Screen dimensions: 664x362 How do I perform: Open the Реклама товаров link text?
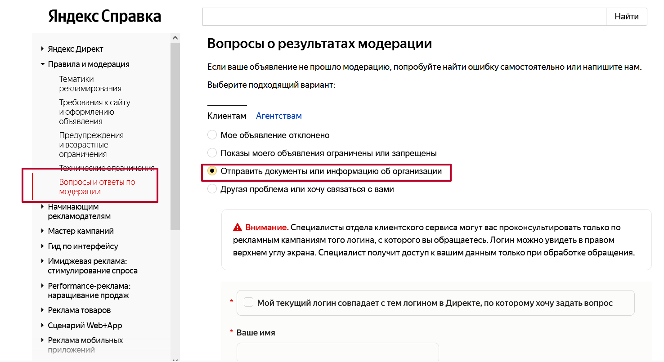(x=79, y=310)
